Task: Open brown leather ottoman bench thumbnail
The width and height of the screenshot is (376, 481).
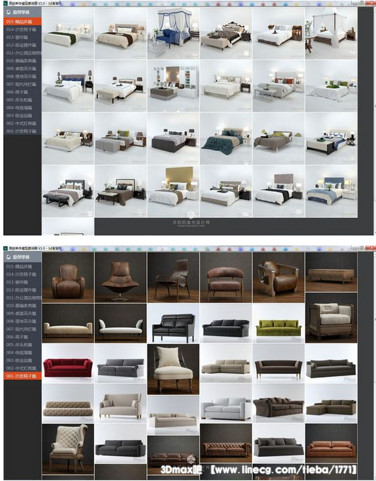Action: (331, 272)
